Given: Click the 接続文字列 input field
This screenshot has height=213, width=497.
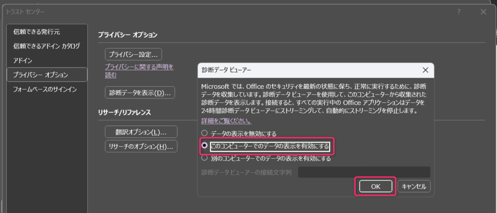Looking at the screenshot, I should (364, 172).
